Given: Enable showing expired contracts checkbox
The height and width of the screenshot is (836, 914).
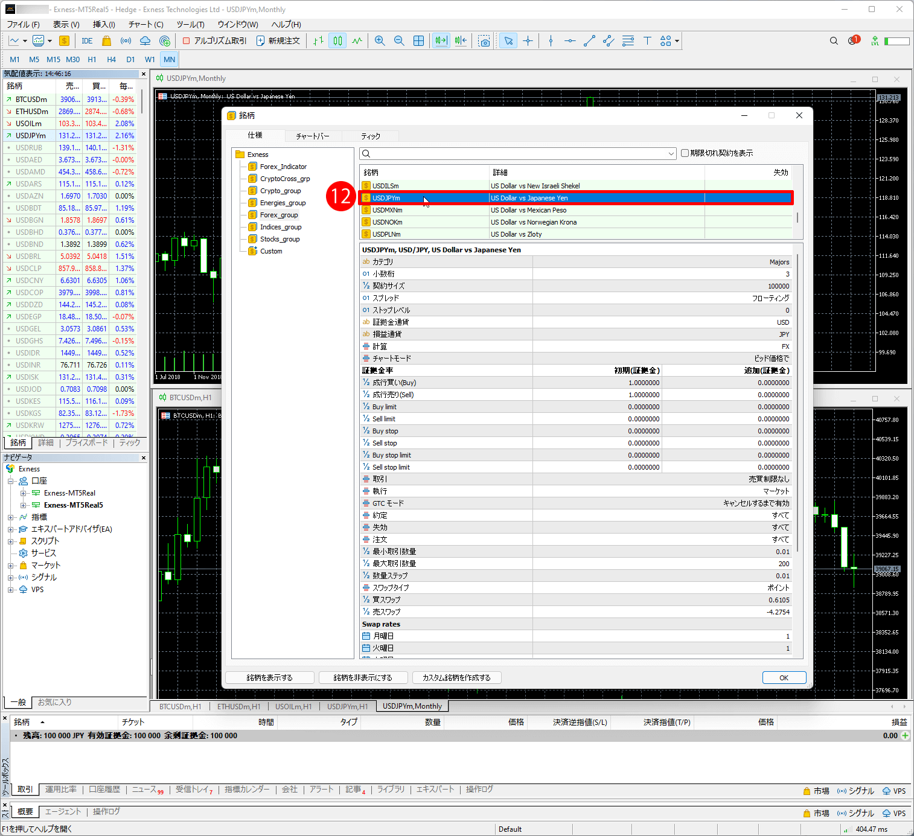Looking at the screenshot, I should [685, 153].
